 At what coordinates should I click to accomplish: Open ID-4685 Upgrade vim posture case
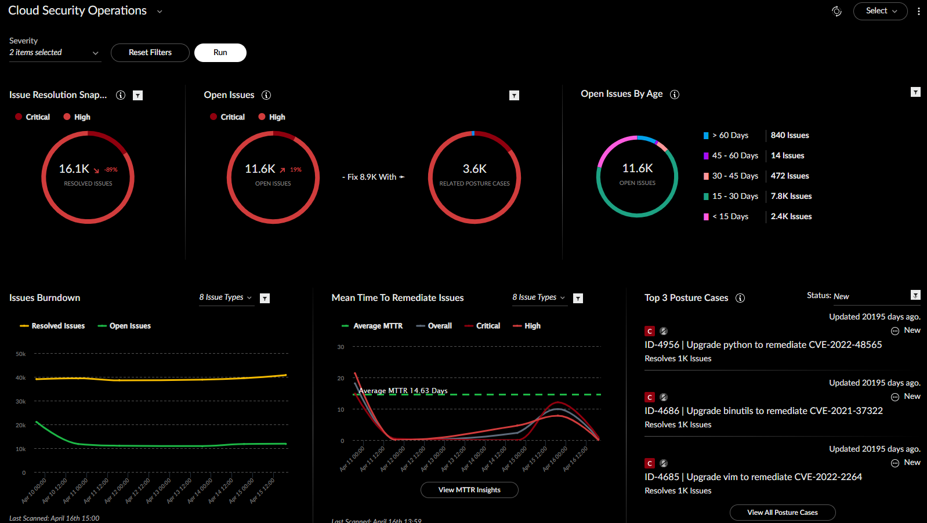[x=754, y=477]
